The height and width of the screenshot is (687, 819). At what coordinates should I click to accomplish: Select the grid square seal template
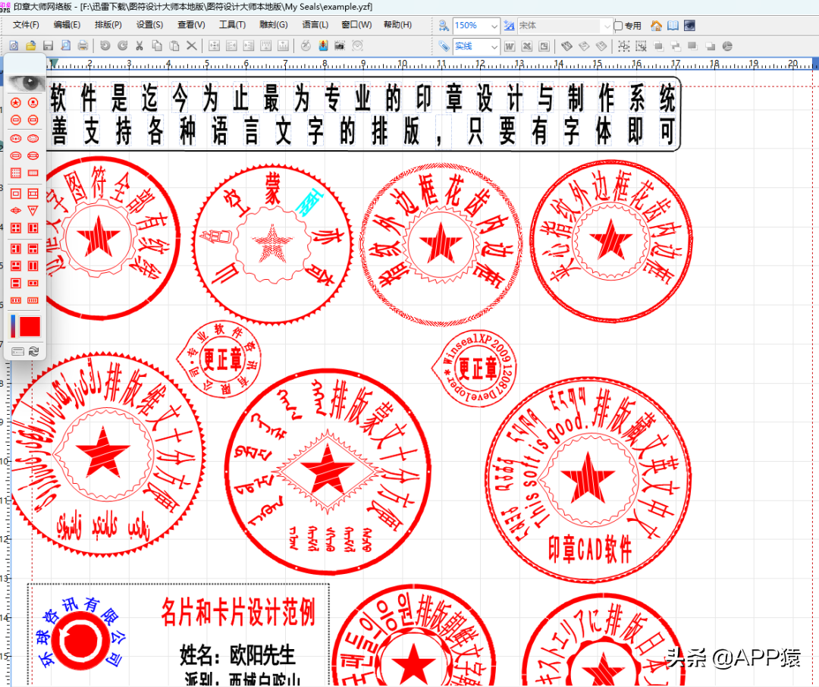tap(16, 172)
